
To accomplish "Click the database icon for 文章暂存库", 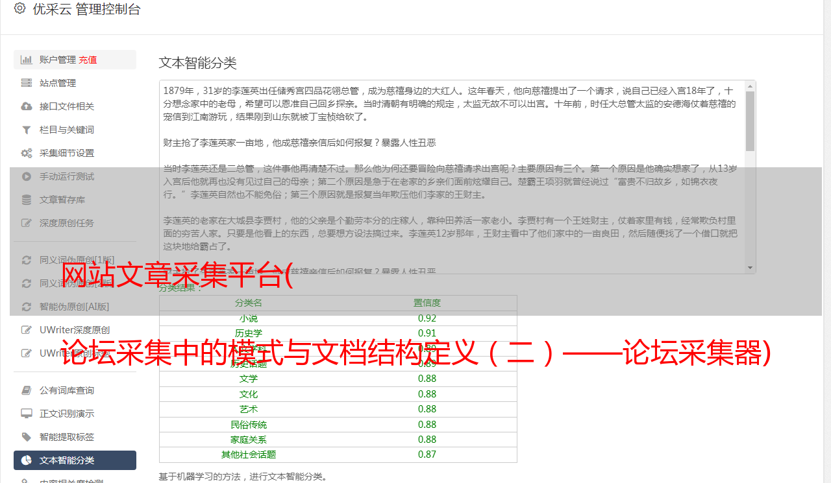I will pyautogui.click(x=27, y=200).
